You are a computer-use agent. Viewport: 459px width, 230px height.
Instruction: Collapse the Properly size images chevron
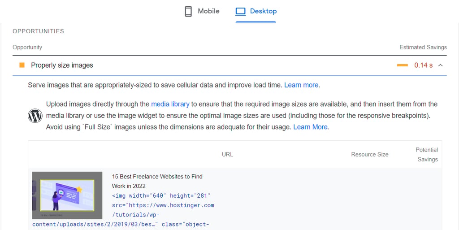(x=440, y=65)
